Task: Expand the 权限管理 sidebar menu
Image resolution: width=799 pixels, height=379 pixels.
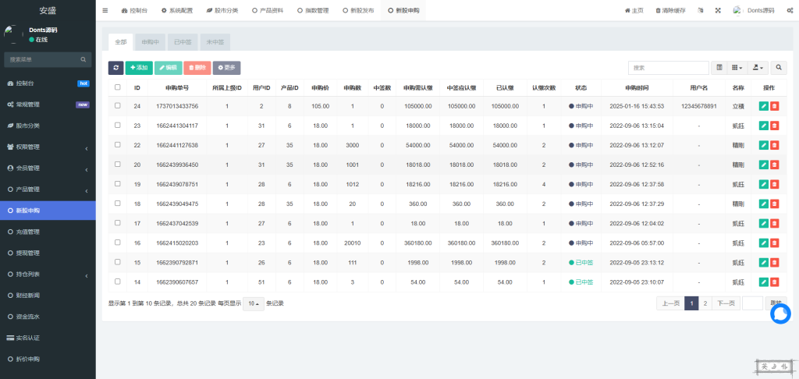Action: (48, 147)
